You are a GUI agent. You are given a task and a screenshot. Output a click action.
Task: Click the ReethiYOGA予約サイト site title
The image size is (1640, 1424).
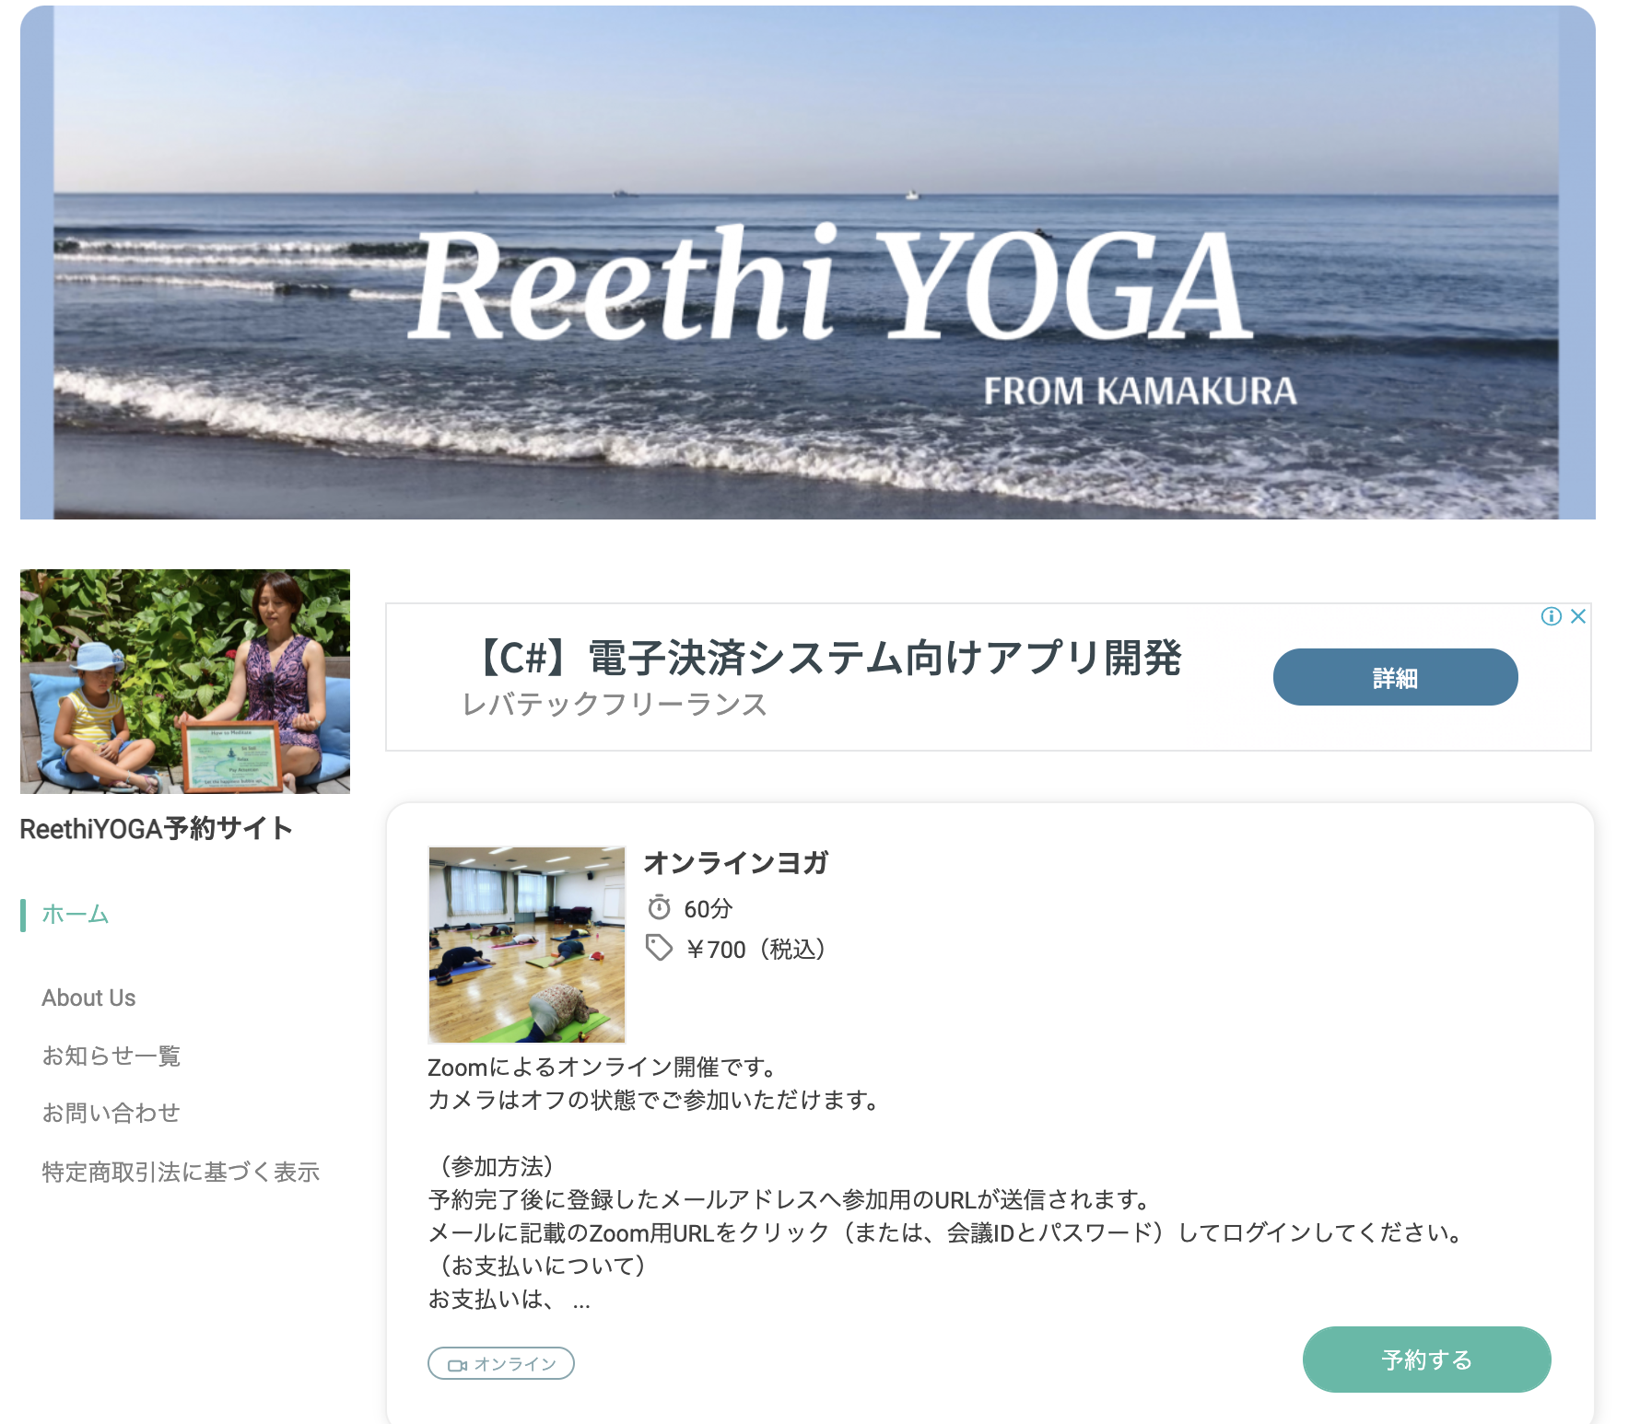point(157,829)
